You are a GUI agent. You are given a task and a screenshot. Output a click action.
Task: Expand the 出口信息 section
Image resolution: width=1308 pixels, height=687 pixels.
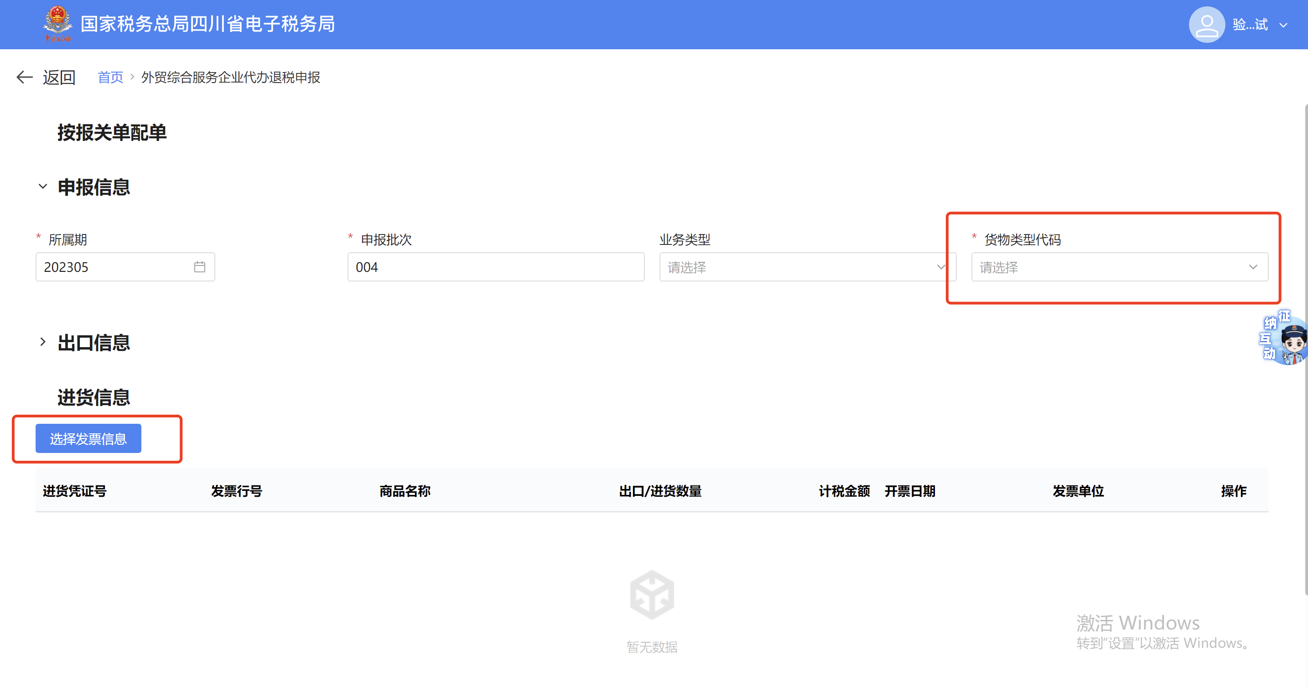tap(43, 342)
